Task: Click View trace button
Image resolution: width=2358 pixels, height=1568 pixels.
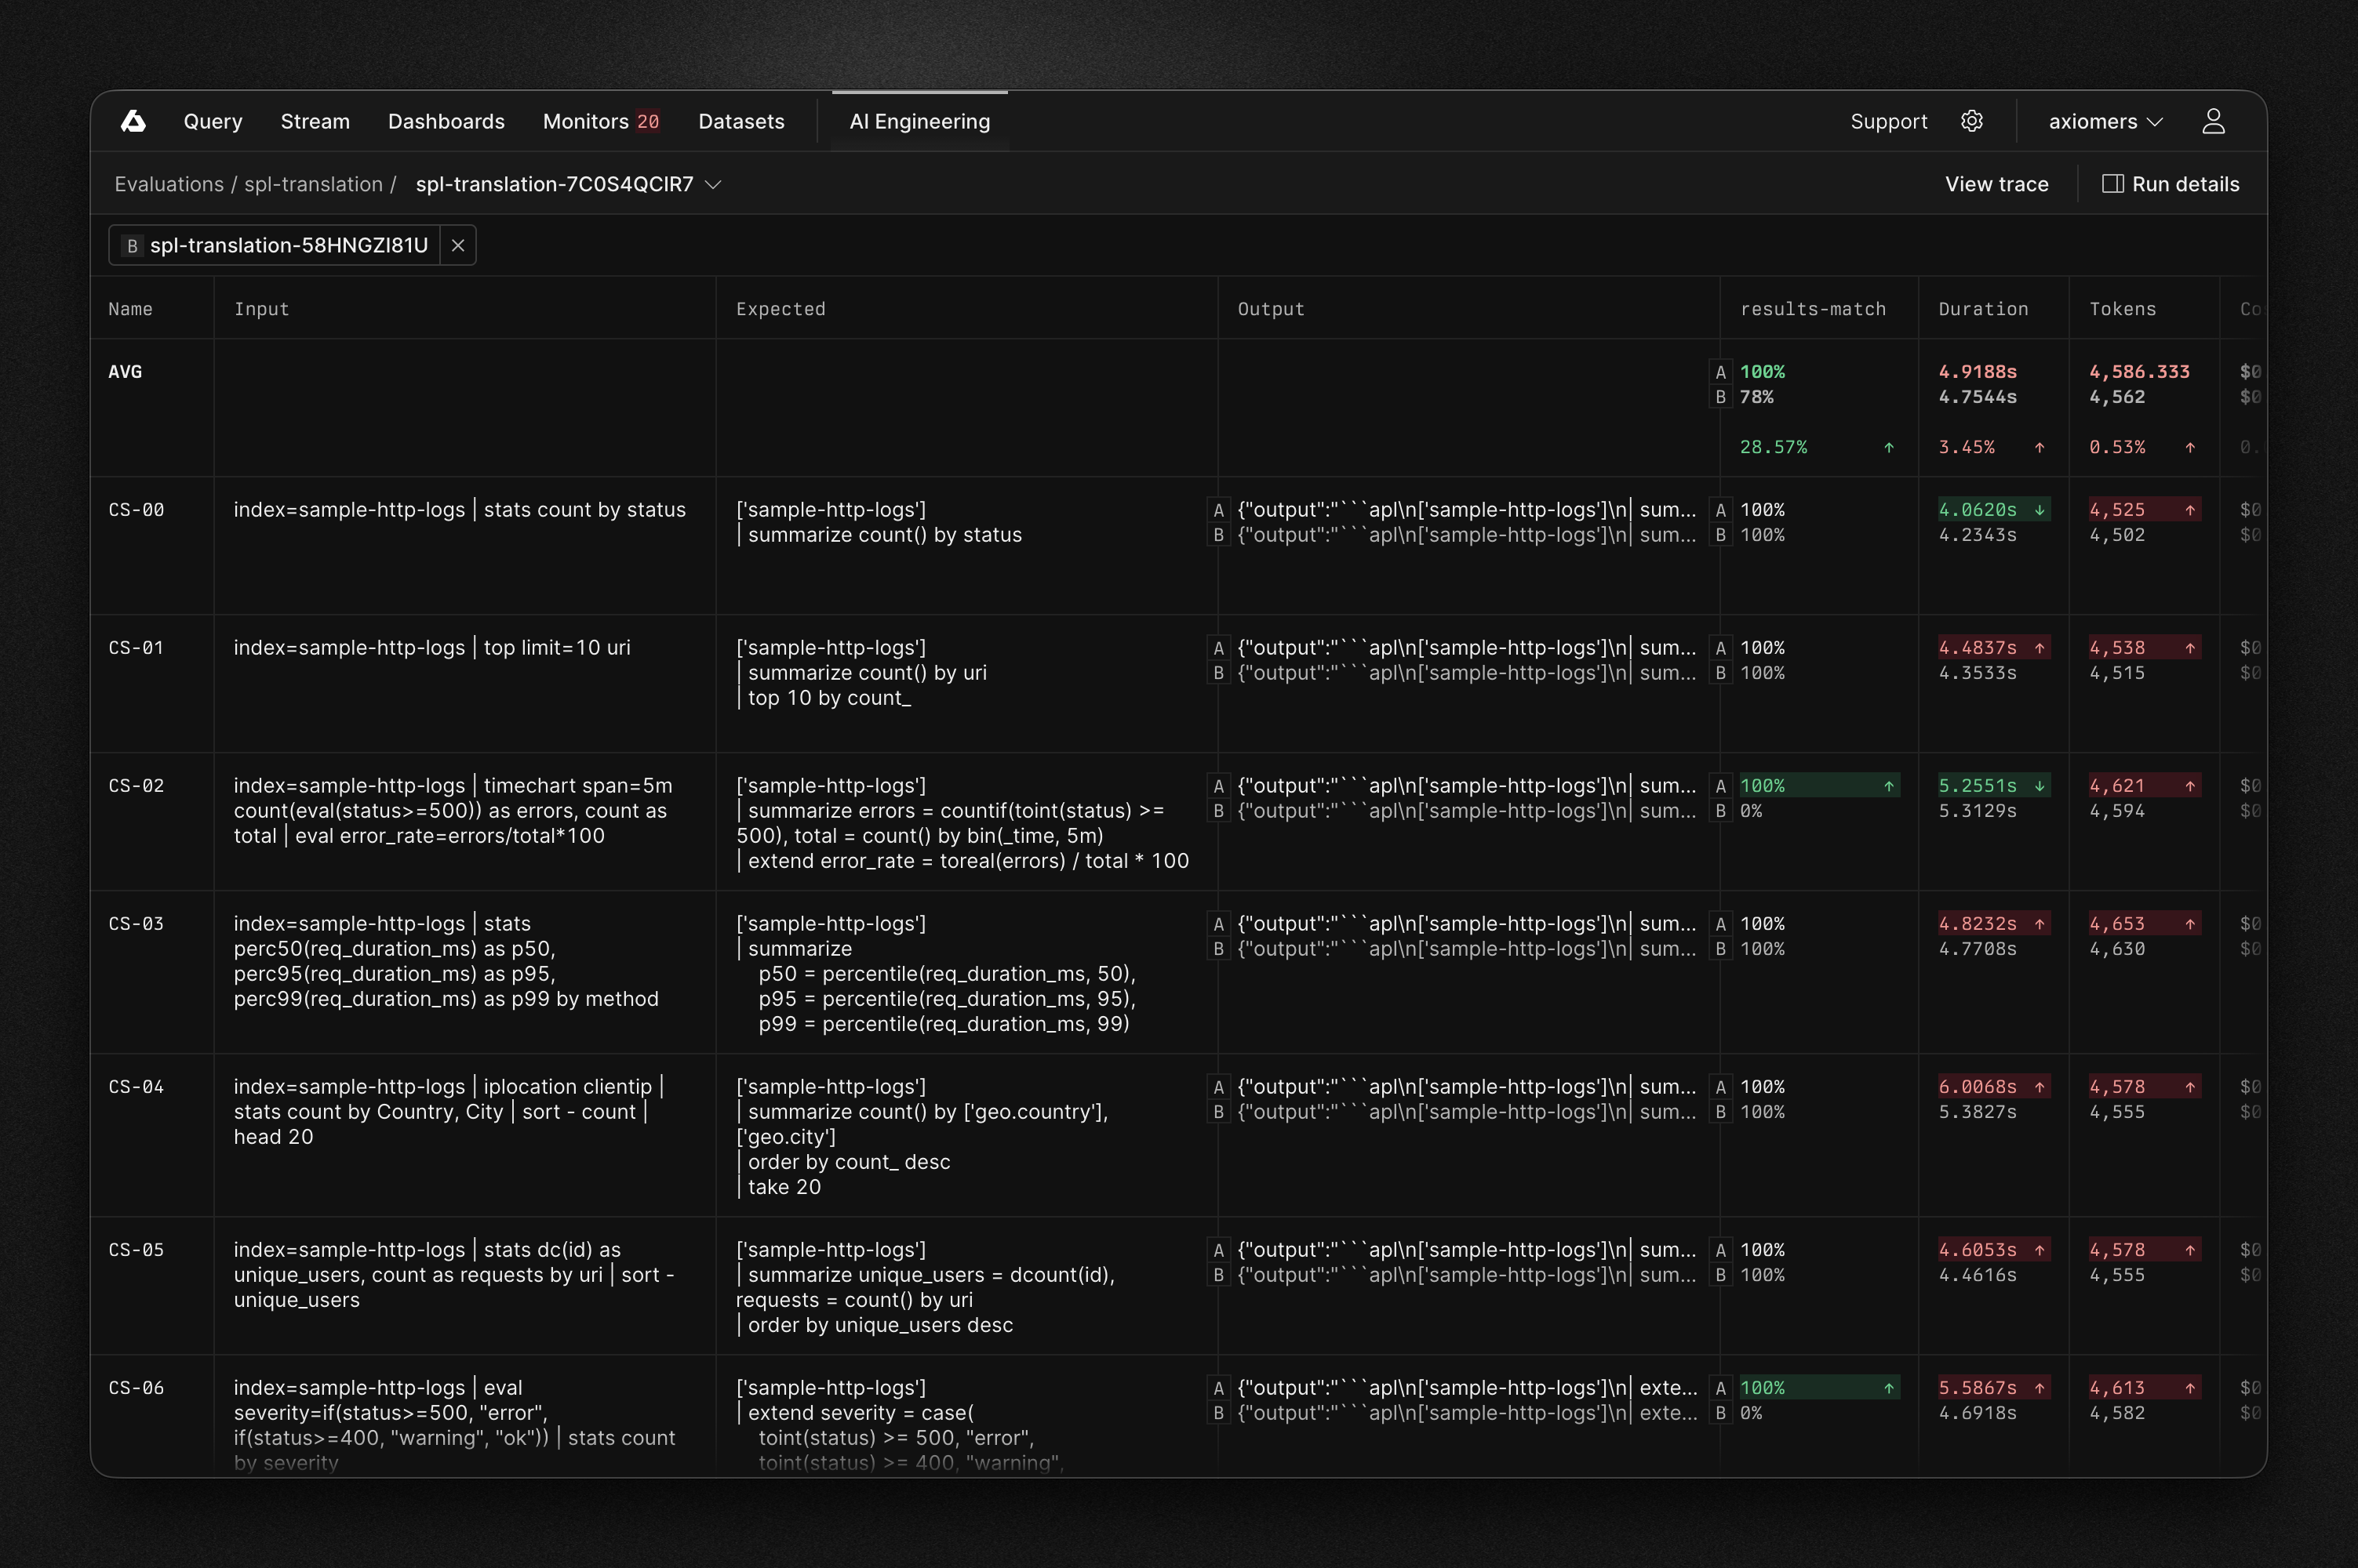Action: click(1997, 184)
